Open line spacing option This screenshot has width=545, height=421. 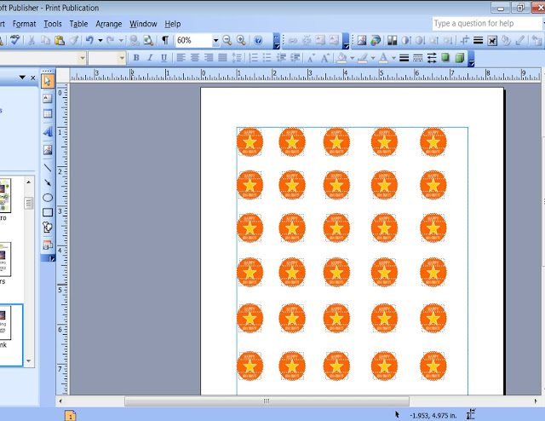click(x=237, y=58)
